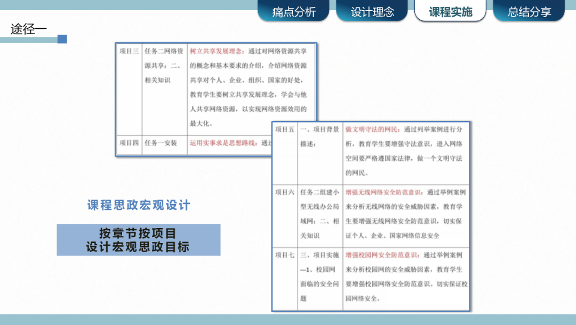Select the 痛点分析 navigation tab
576x325 pixels.
tap(293, 11)
